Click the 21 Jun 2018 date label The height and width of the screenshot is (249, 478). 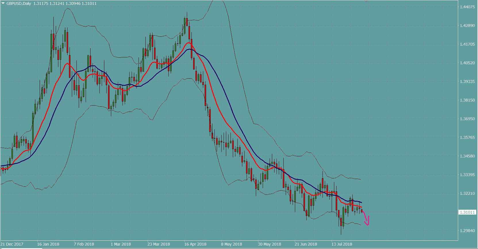click(306, 244)
